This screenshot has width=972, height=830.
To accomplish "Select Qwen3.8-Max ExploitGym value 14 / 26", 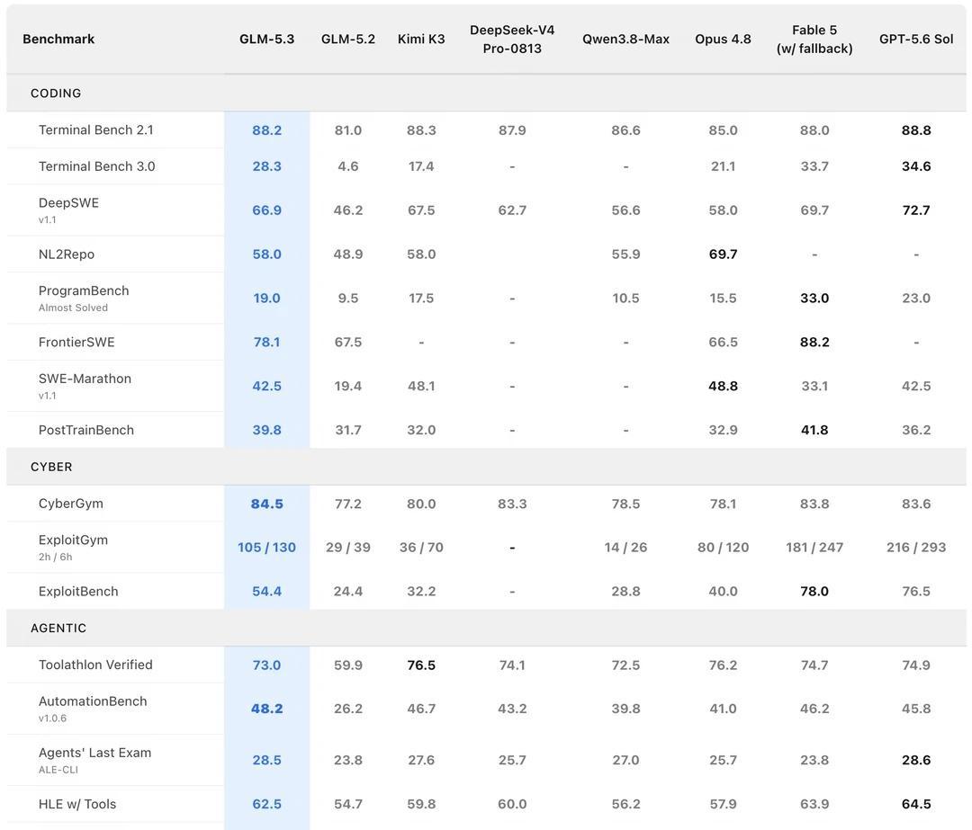I will tap(625, 548).
